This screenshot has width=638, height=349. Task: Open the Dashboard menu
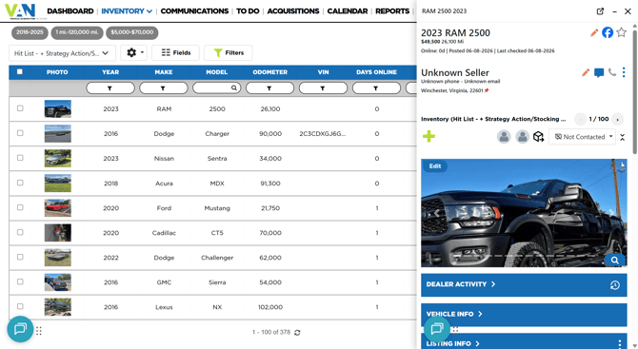70,11
